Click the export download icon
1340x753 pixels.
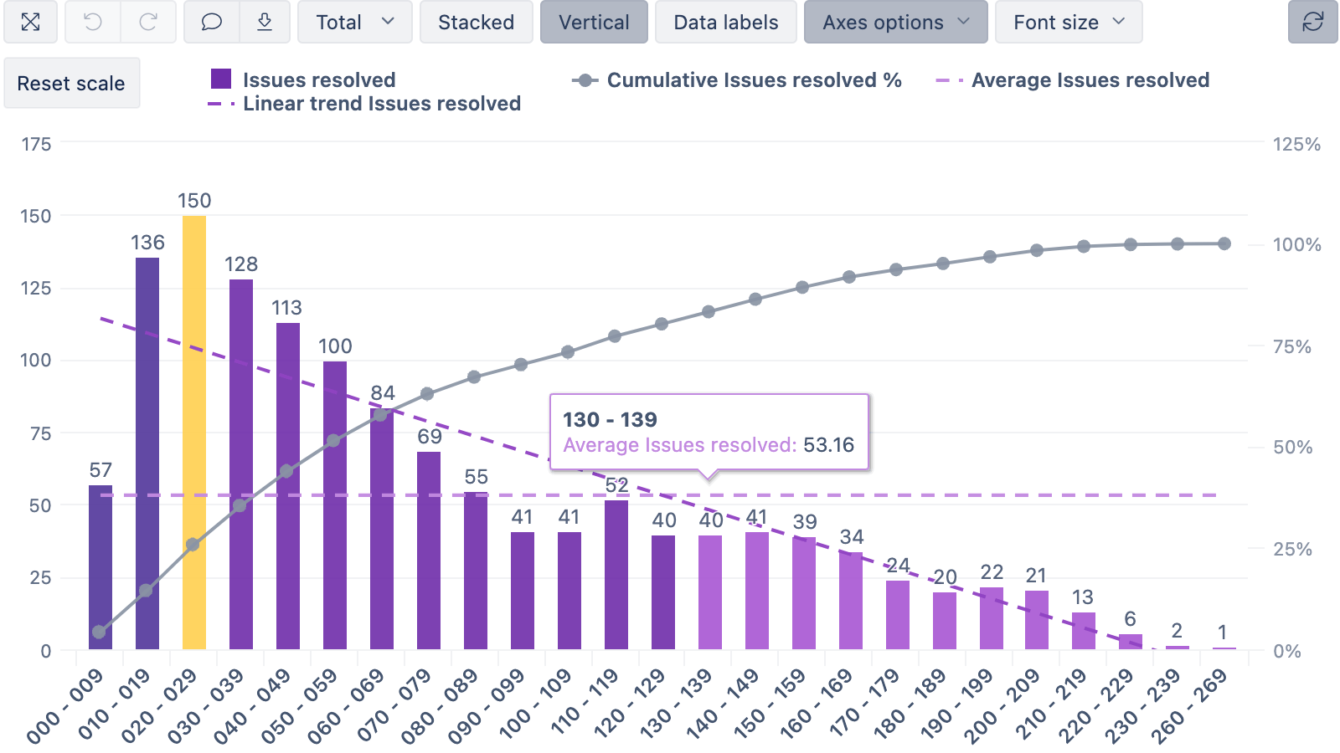pyautogui.click(x=265, y=23)
